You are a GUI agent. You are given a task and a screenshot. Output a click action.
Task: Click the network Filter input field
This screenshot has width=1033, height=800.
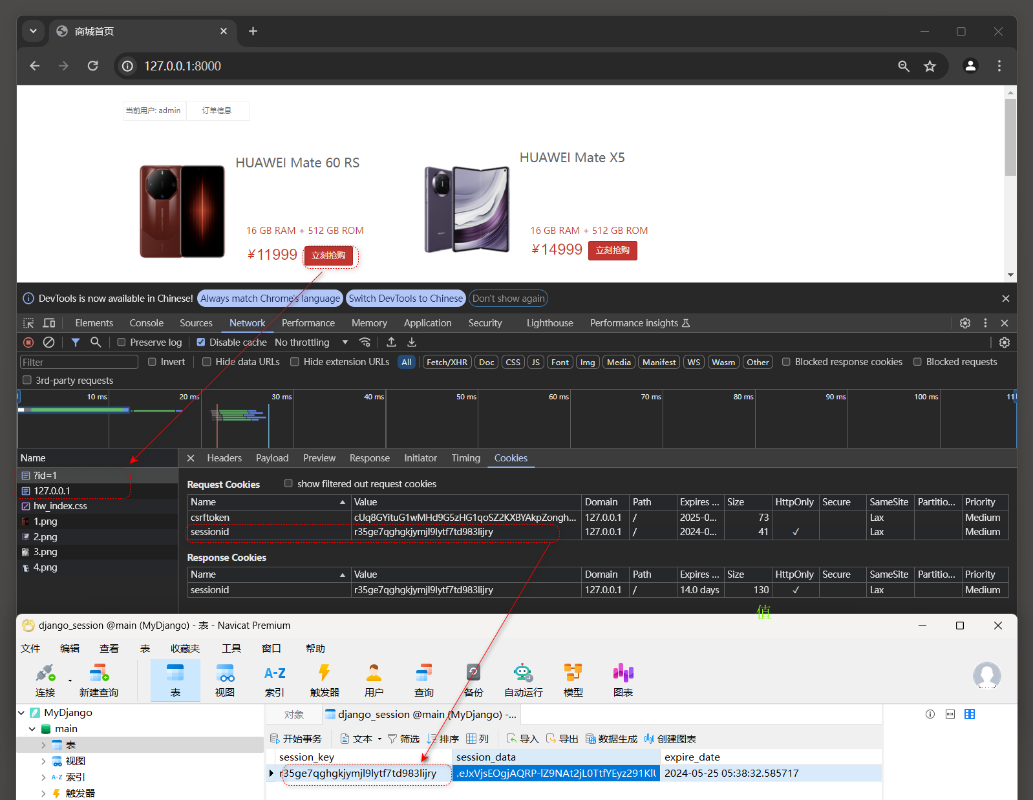click(x=79, y=363)
